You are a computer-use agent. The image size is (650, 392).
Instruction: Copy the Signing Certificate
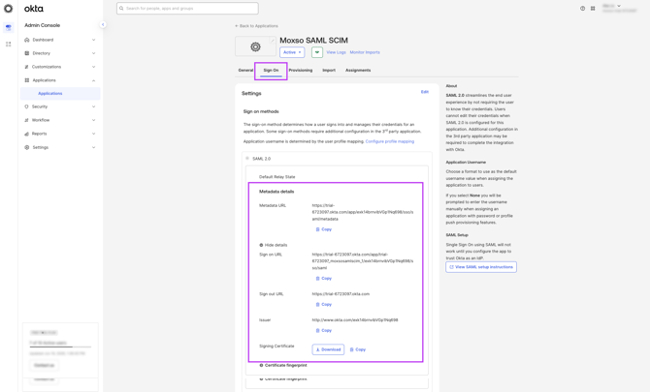(x=358, y=349)
